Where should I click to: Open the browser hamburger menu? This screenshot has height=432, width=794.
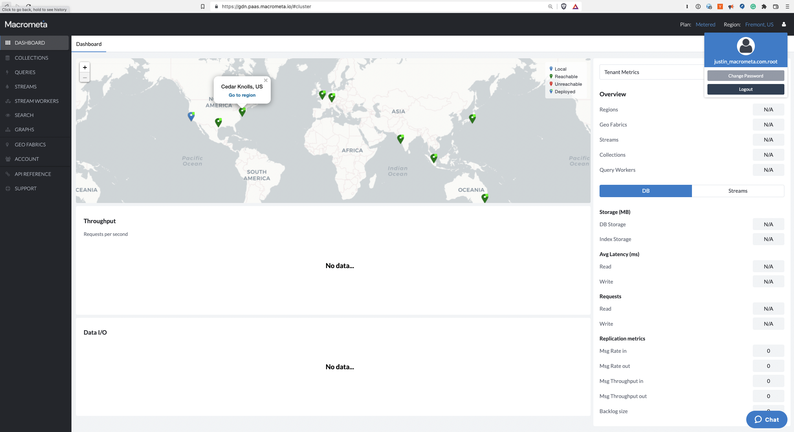[x=787, y=7]
